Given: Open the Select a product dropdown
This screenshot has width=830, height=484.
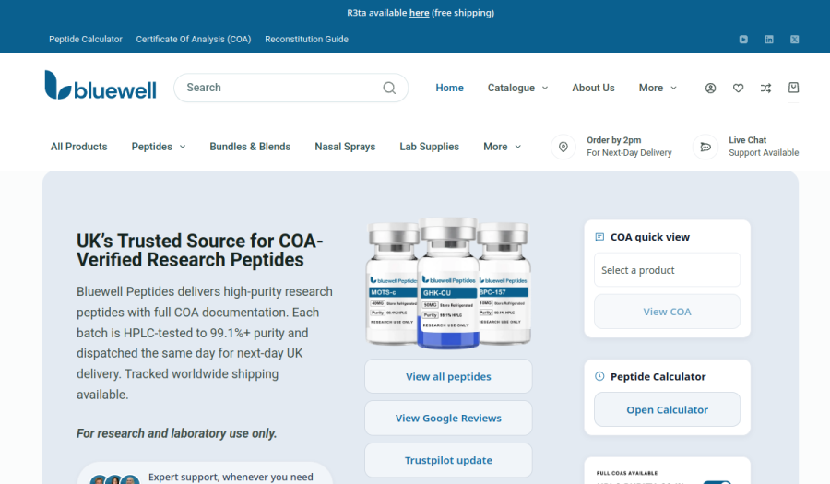Looking at the screenshot, I should point(667,270).
